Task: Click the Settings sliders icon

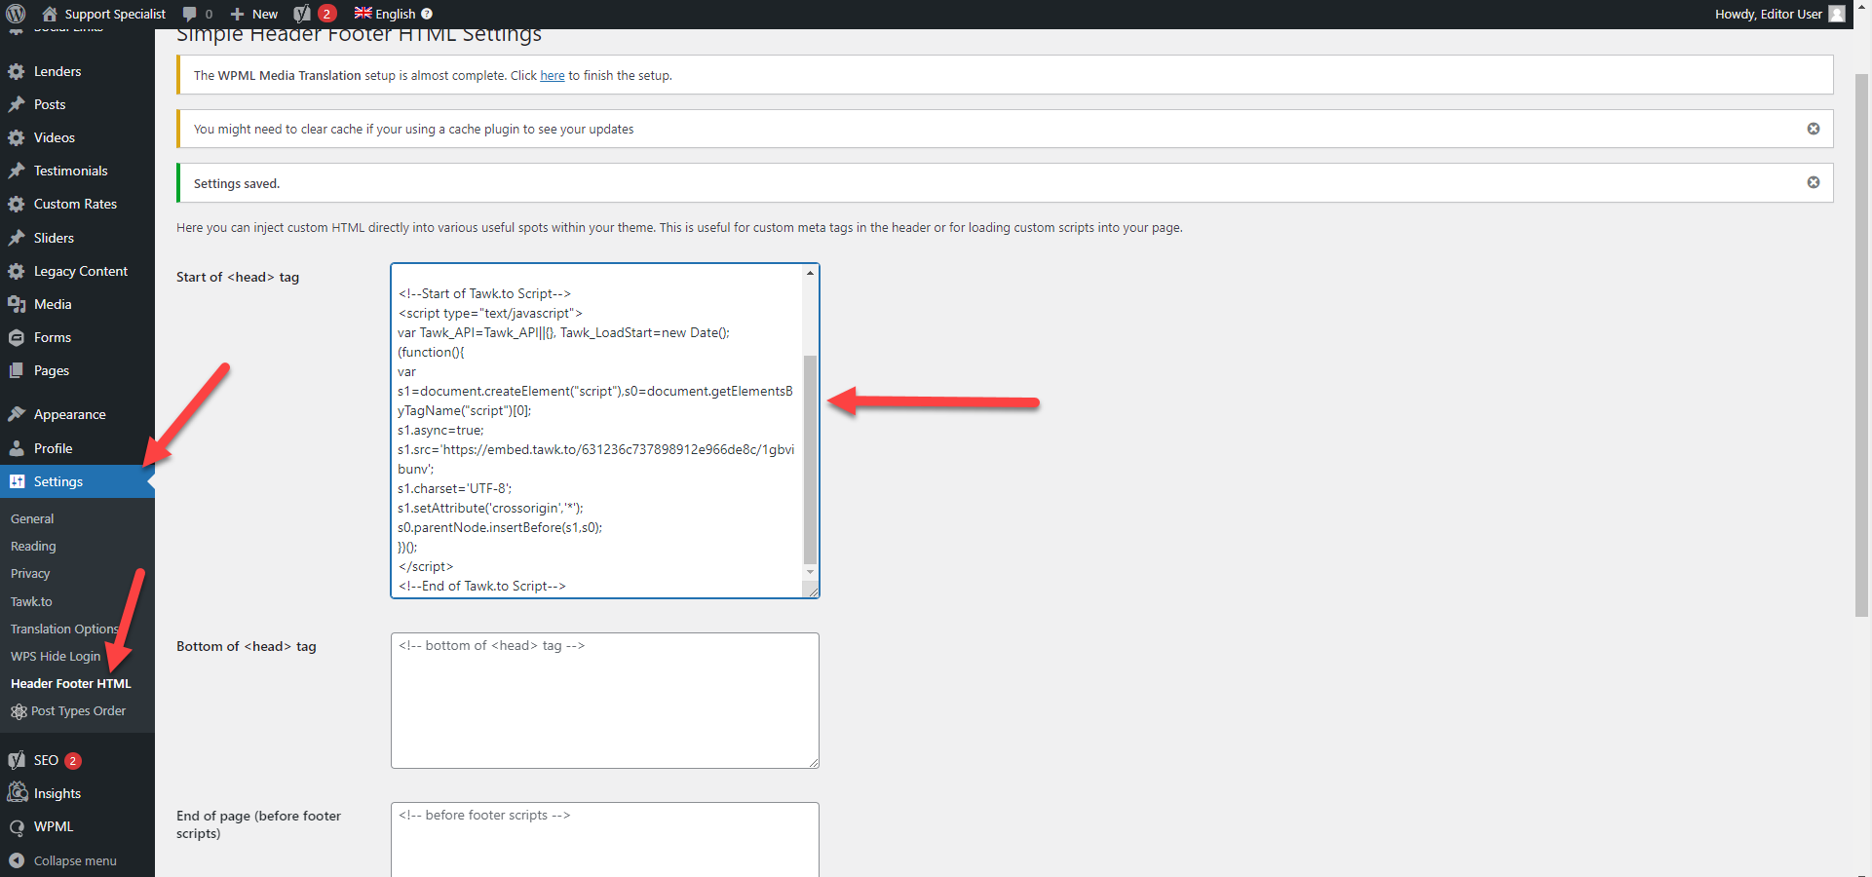Action: pyautogui.click(x=17, y=481)
